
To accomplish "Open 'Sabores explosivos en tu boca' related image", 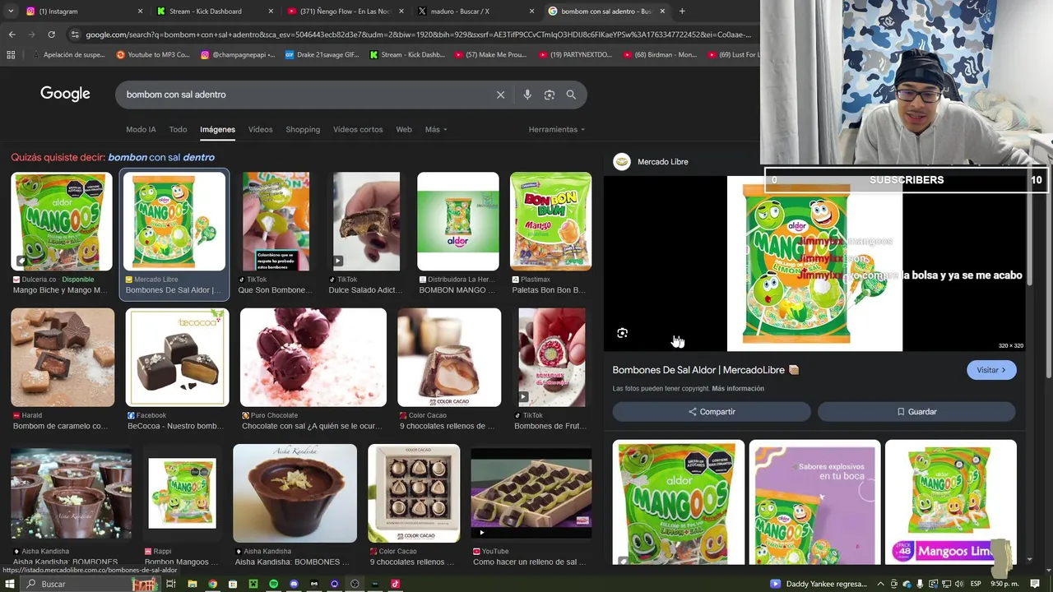I will (814, 502).
